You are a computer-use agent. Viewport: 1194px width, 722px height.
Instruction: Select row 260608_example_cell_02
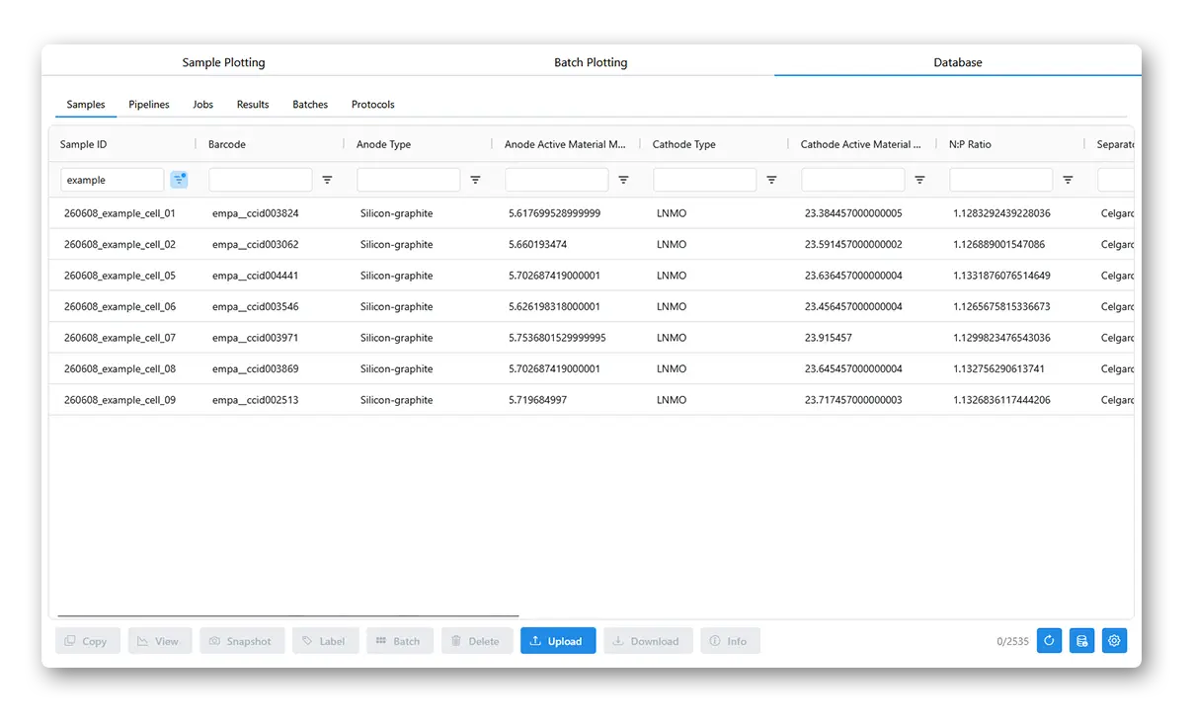pyautogui.click(x=591, y=244)
